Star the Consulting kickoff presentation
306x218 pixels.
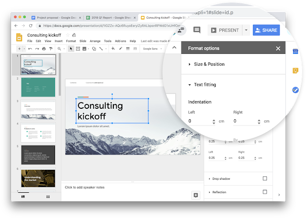tap(68, 35)
